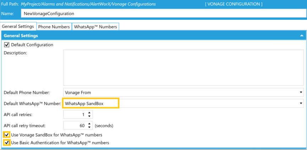Viewport: 307px width, 150px height.
Task: Select the General Settings tab
Action: (x=18, y=26)
